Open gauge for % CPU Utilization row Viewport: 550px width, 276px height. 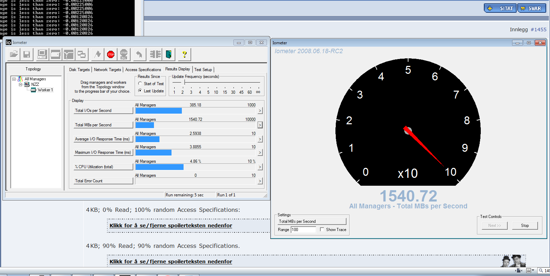pos(260,167)
